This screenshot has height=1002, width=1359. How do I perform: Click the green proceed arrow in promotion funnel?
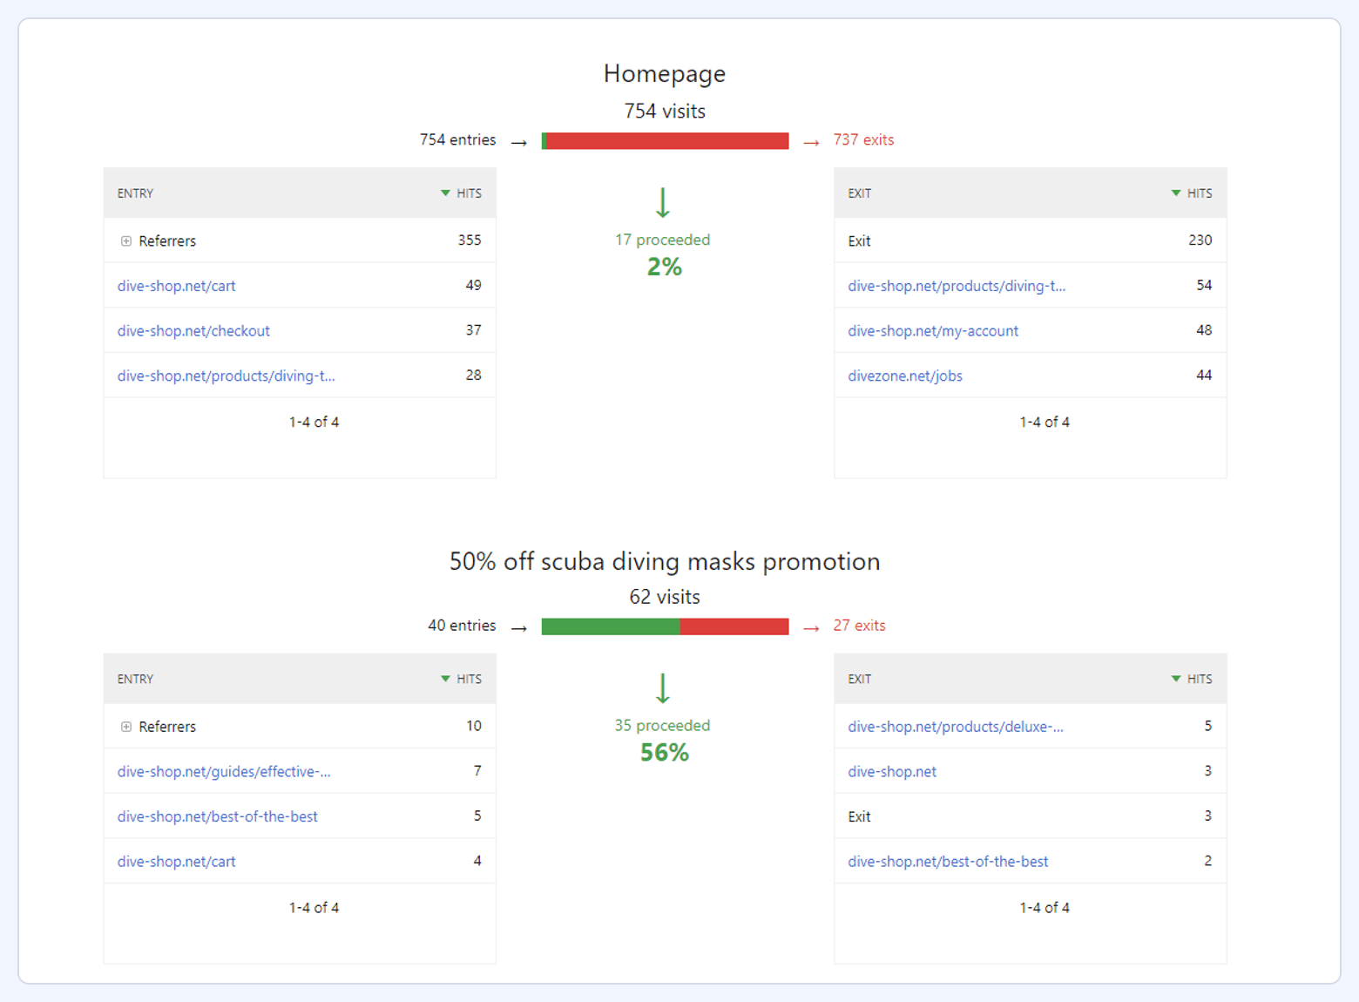(663, 688)
